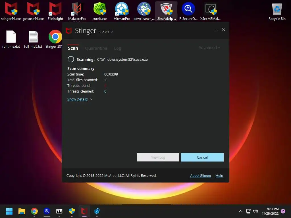Open Windows Security shield taskbar icon
The image size is (291, 218).
[72, 211]
